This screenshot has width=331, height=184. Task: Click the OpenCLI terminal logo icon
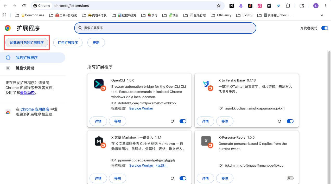pos(99,84)
